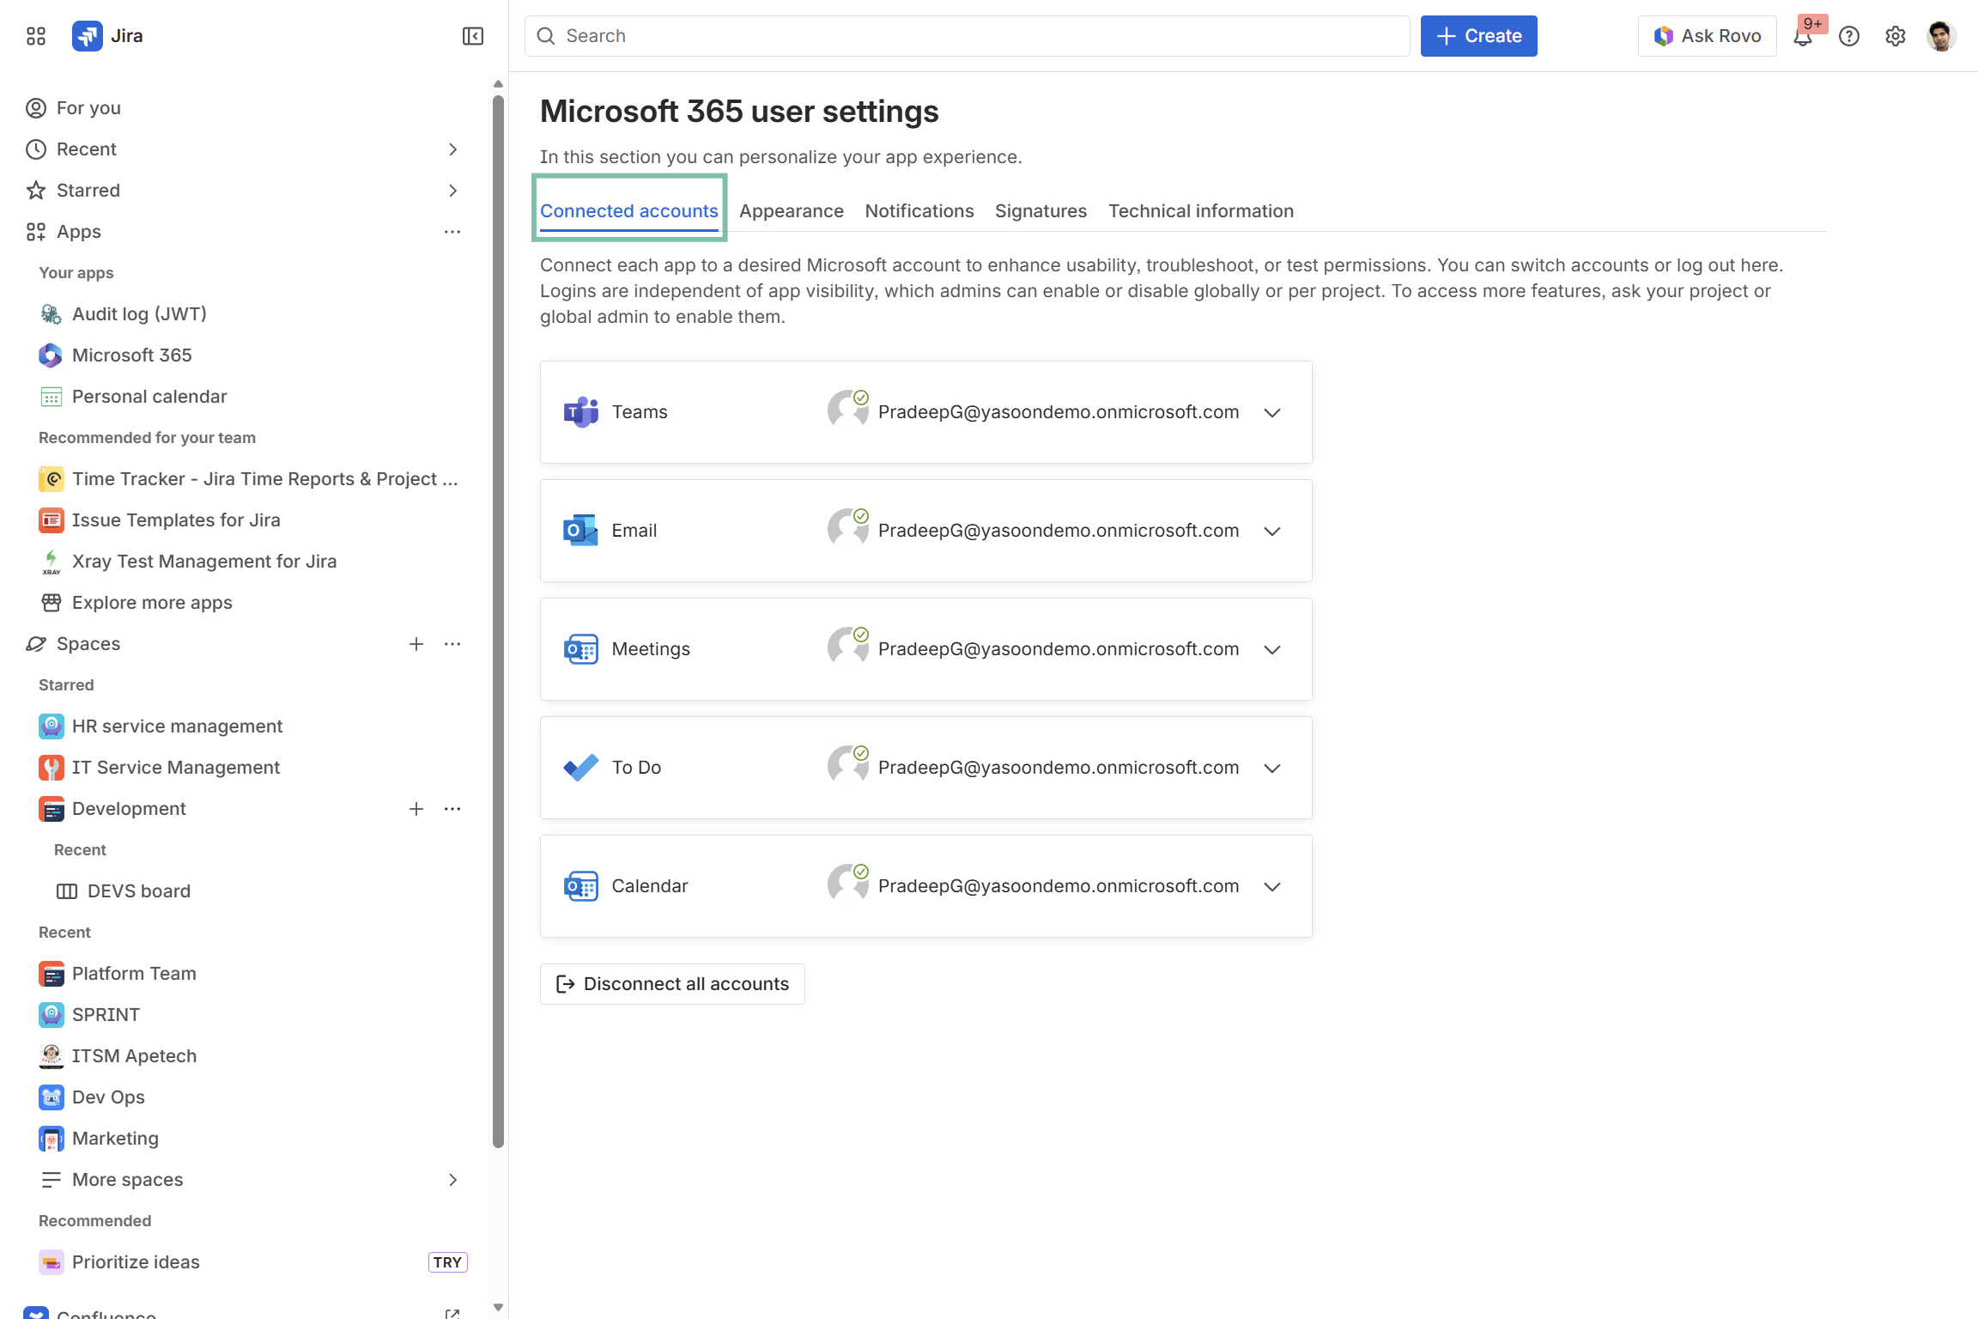This screenshot has width=1978, height=1319.
Task: Click the ITSM Apetech space icon
Action: 51,1056
